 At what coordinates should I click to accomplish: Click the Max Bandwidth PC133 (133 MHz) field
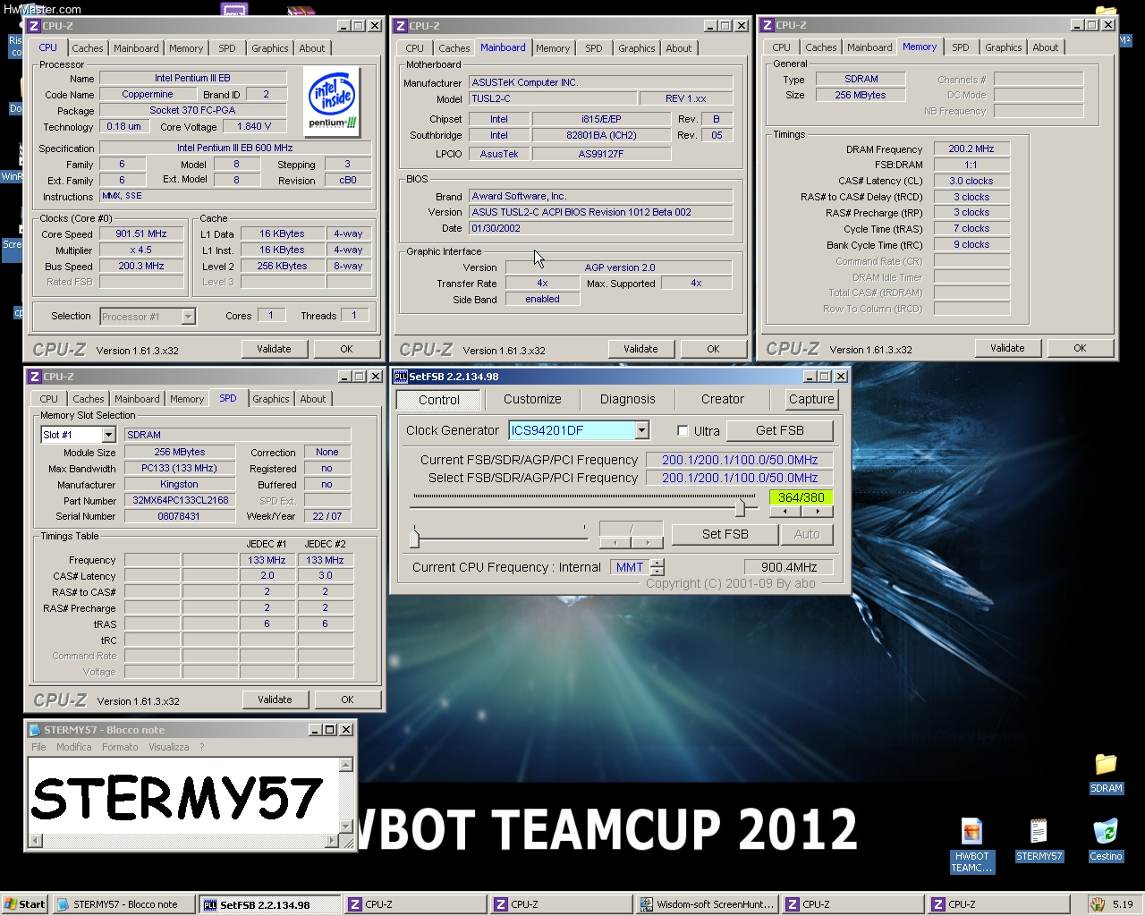coord(179,468)
